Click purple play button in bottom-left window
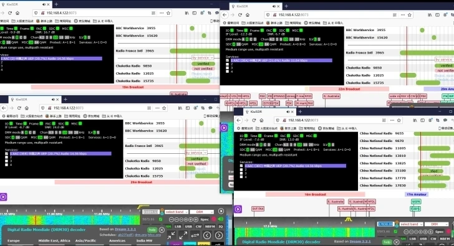Viewport: 454px width, 246px height. (x=3, y=197)
